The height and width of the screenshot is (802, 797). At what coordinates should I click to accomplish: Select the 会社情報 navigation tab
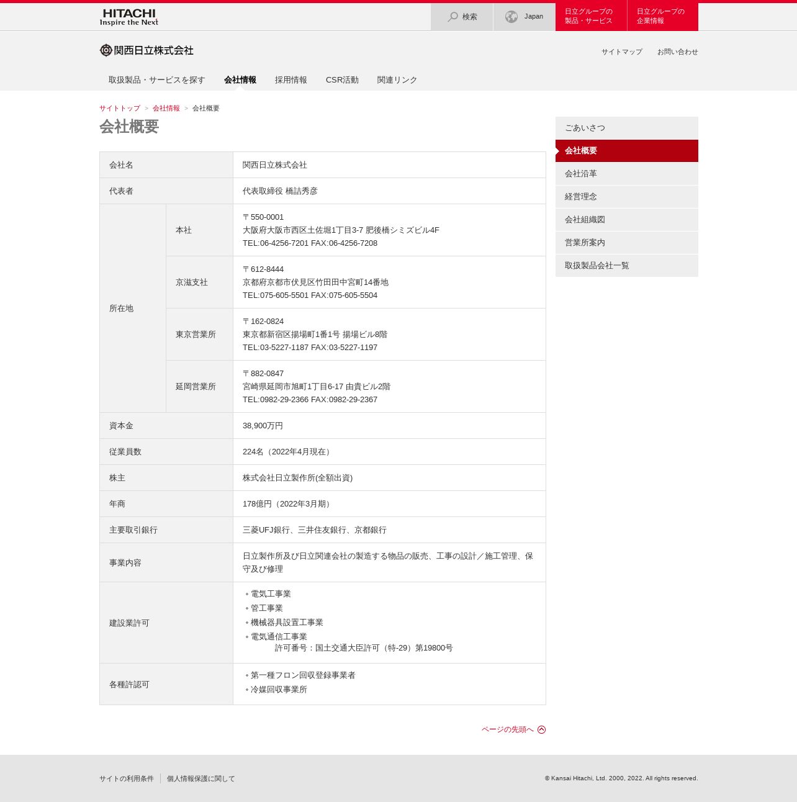240,80
